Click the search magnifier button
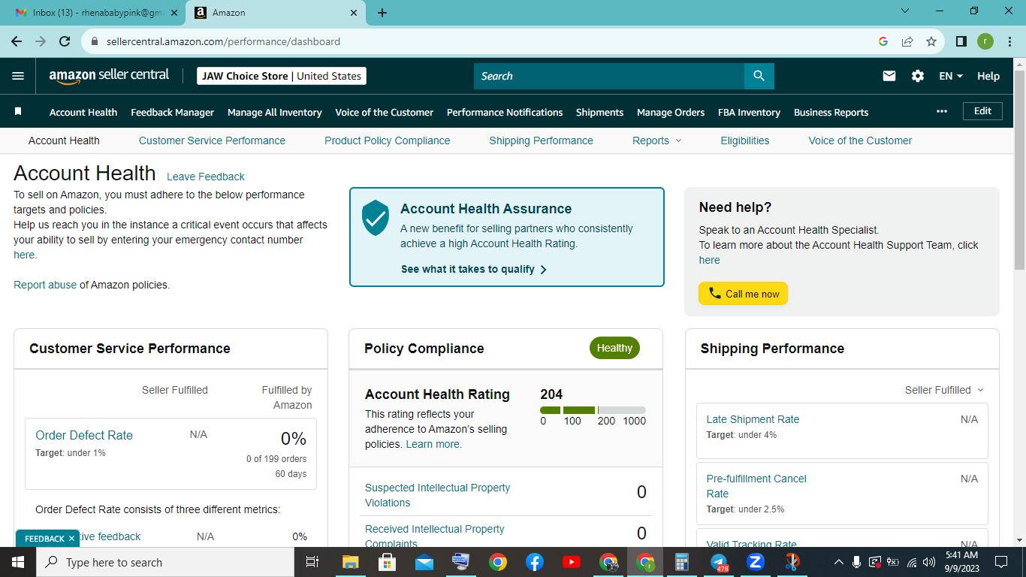 click(x=759, y=76)
